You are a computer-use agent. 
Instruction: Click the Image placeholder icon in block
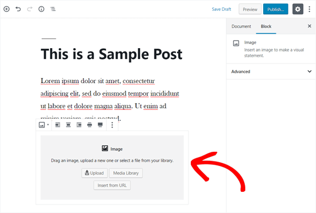[x=105, y=148]
